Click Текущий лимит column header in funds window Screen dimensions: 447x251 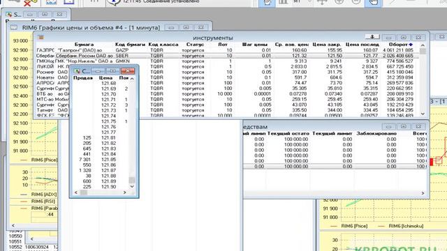point(332,133)
